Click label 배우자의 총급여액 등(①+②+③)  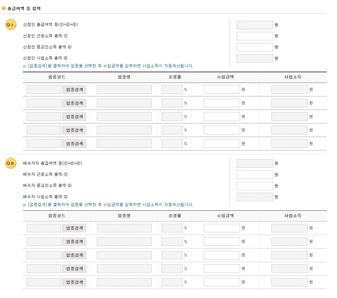pyautogui.click(x=53, y=163)
